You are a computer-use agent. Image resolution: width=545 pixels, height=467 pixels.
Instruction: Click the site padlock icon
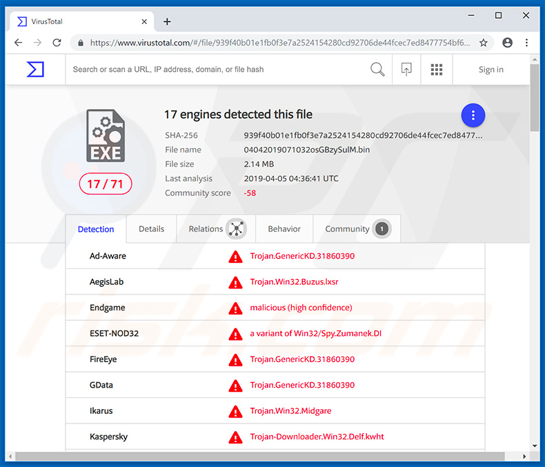point(81,43)
